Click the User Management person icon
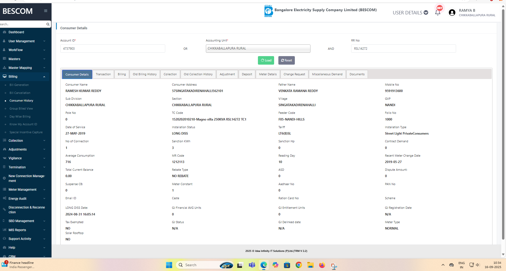 tap(4, 41)
